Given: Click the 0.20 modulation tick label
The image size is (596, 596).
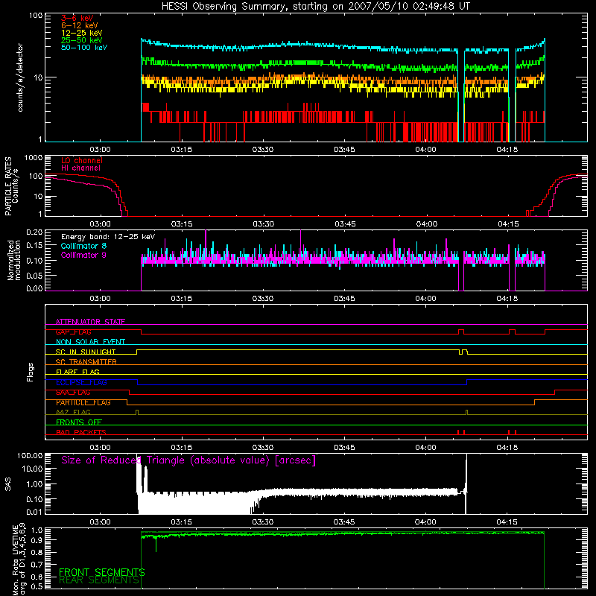Looking at the screenshot, I should pyautogui.click(x=34, y=232).
